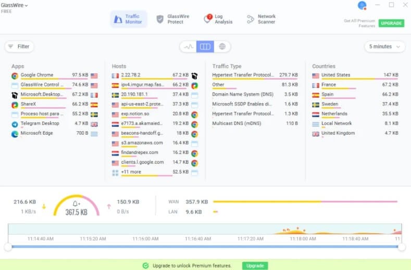Switch to the Traffic Monitor tab

[x=128, y=19]
